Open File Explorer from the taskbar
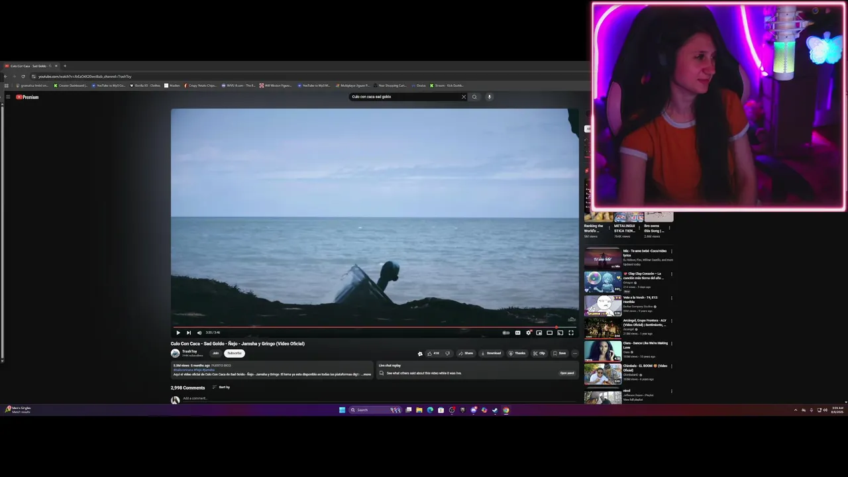848x477 pixels. 419,410
